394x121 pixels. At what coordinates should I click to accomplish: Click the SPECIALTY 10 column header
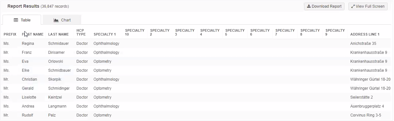pos(135,32)
